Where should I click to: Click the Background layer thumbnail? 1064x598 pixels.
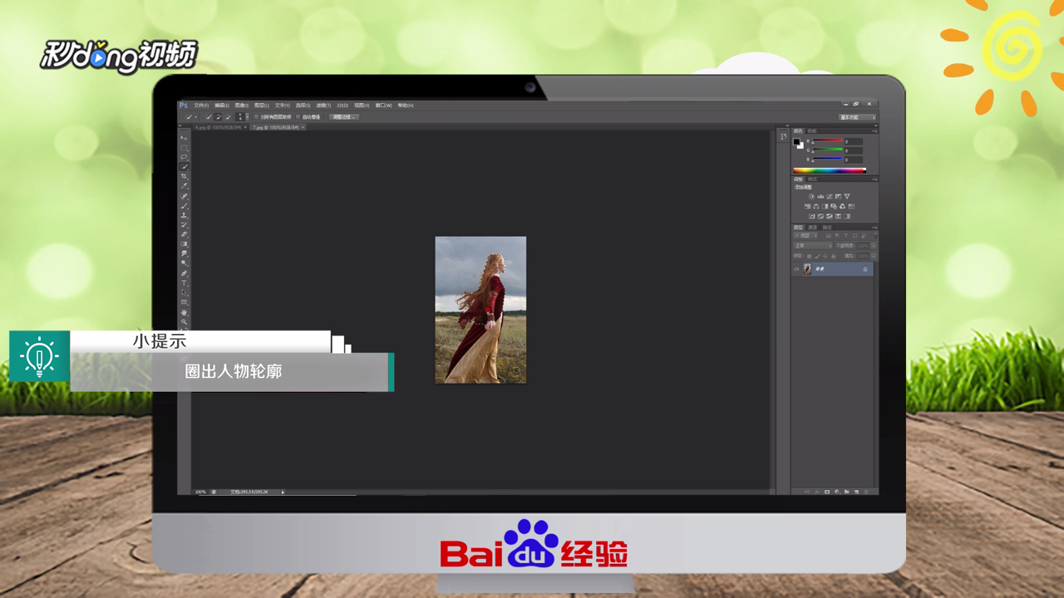point(807,269)
